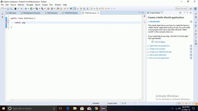Collapse the Introduction section
198x111 pixels.
[148, 22]
